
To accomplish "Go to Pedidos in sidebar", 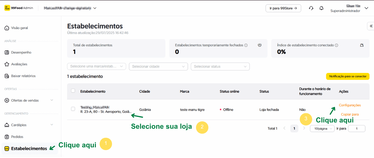I will tap(17, 137).
